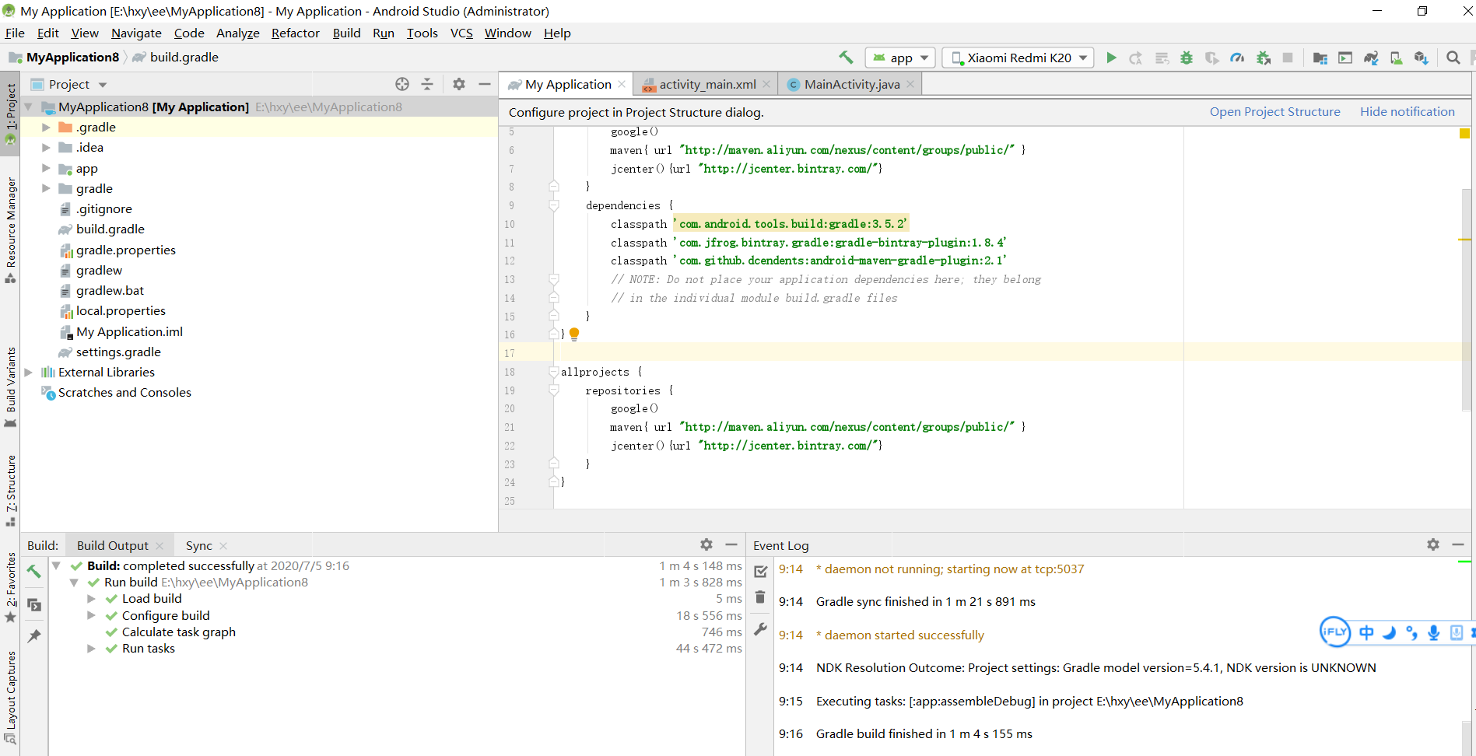Collapse MyApplication8 project root node
This screenshot has width=1476, height=756.
click(x=29, y=107)
